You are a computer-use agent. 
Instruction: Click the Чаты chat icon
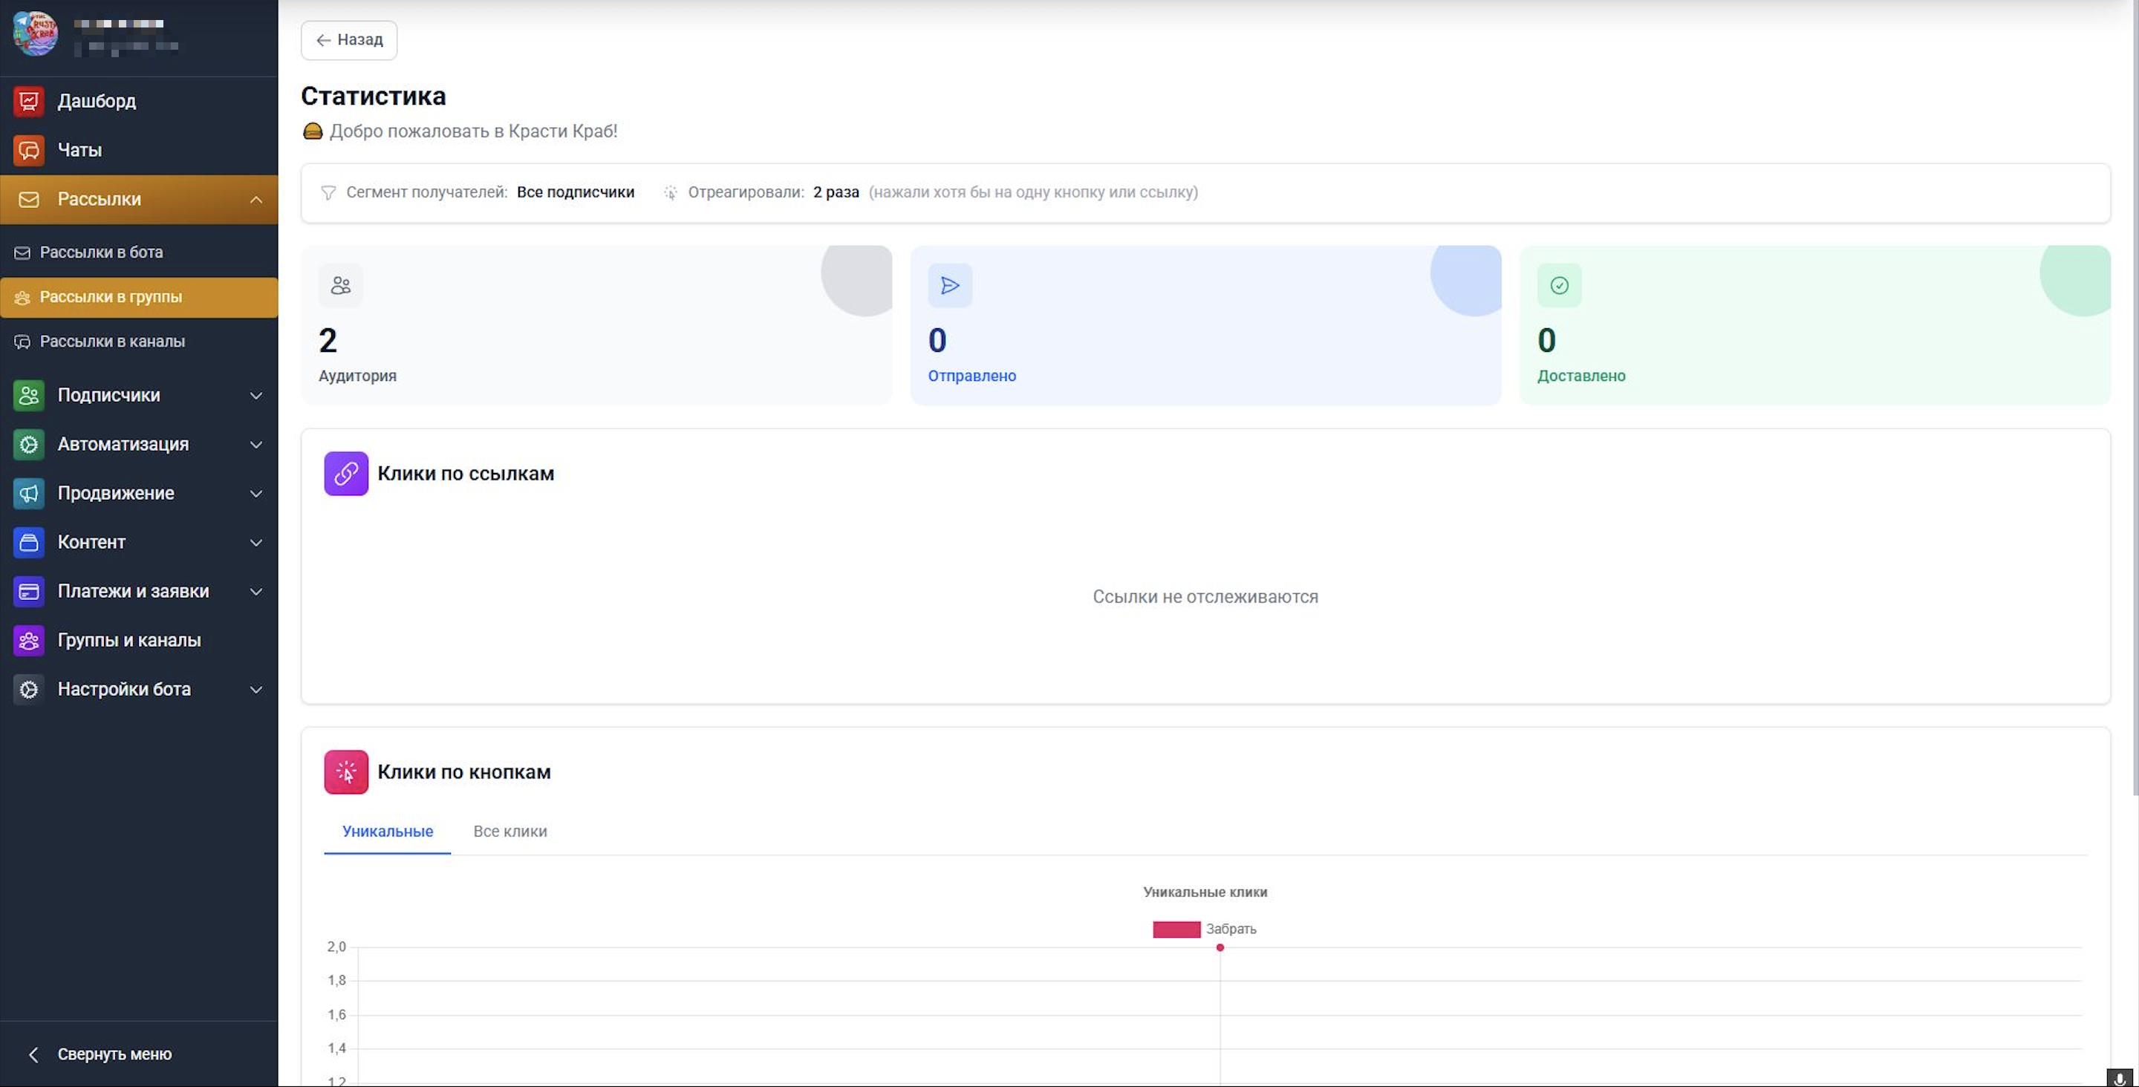(28, 150)
